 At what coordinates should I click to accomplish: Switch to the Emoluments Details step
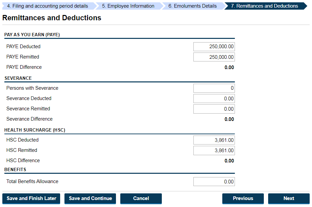pyautogui.click(x=192, y=6)
